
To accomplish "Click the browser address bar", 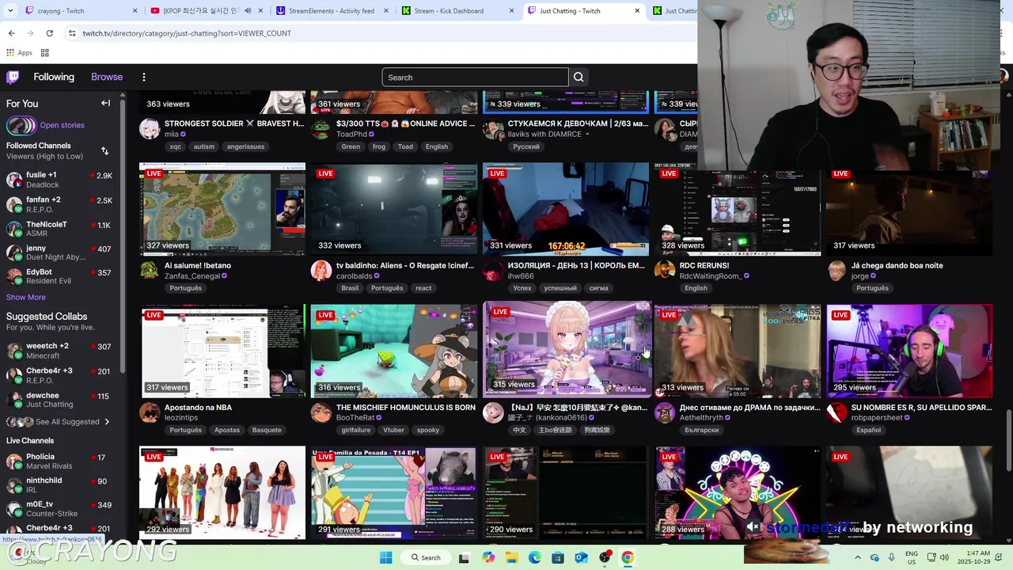I will coord(380,33).
